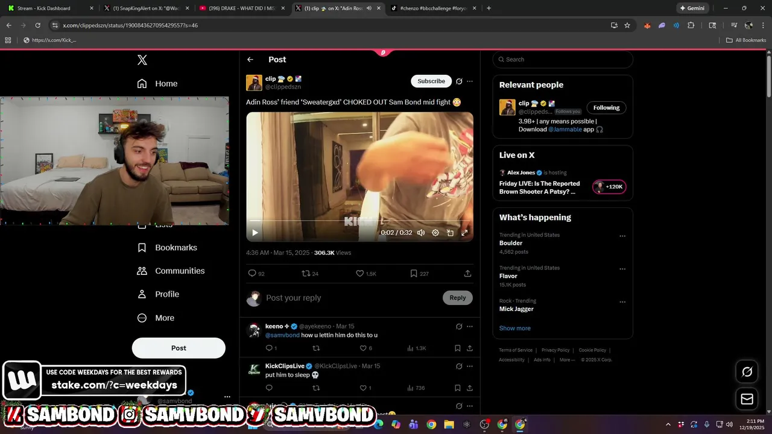
Task: Click the Reply button
Action: pyautogui.click(x=458, y=298)
